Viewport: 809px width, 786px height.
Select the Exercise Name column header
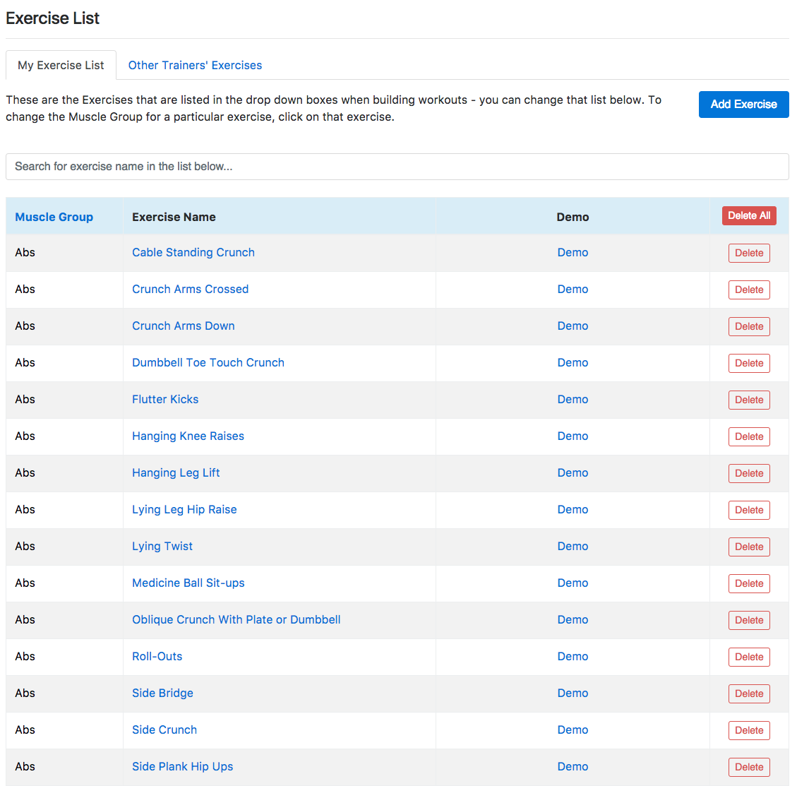click(x=174, y=217)
